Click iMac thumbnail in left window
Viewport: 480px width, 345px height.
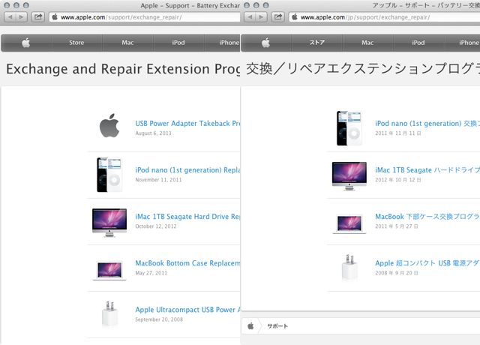[x=109, y=223]
